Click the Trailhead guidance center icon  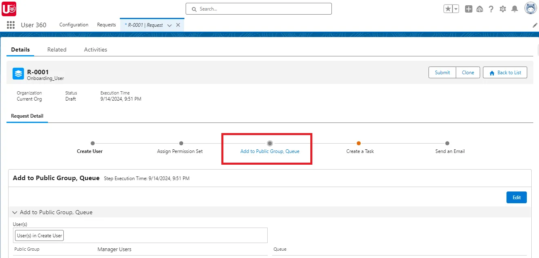coord(480,9)
